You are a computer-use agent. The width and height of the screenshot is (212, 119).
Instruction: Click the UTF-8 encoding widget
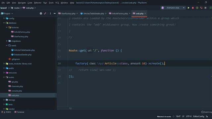188,116
